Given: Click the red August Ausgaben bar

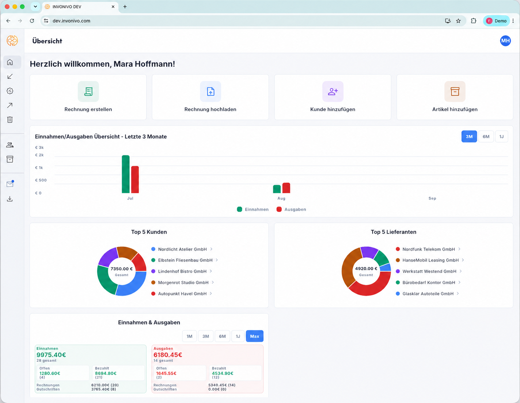Looking at the screenshot, I should click(x=286, y=188).
